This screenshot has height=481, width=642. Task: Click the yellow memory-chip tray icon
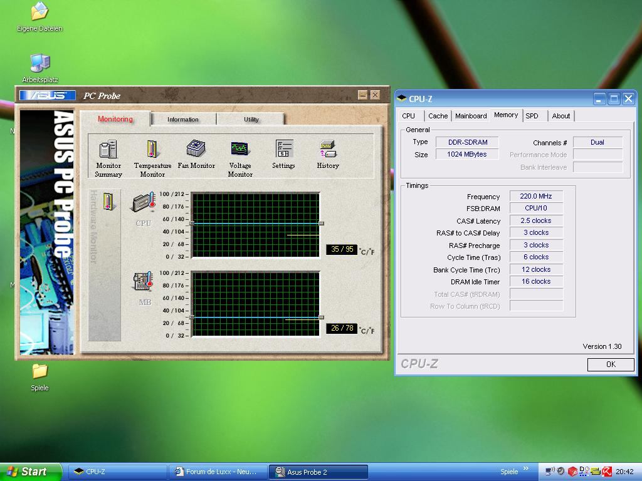pos(596,472)
